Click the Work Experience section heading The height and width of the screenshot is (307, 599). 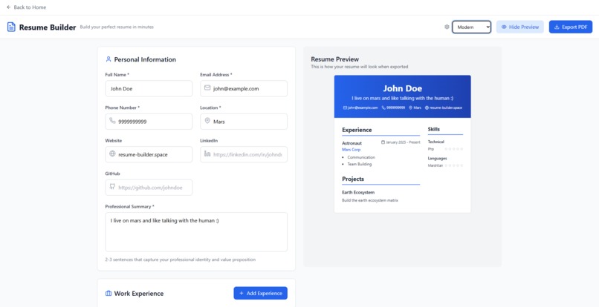click(x=139, y=294)
